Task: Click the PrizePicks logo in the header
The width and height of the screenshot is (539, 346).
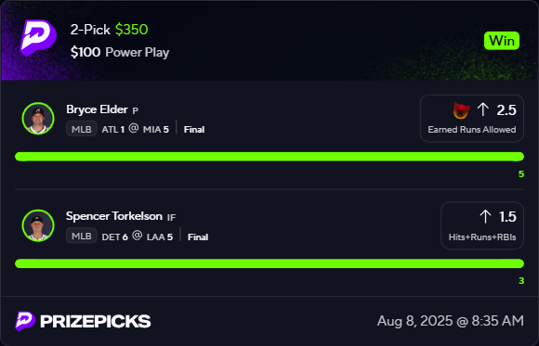Action: pyautogui.click(x=38, y=37)
